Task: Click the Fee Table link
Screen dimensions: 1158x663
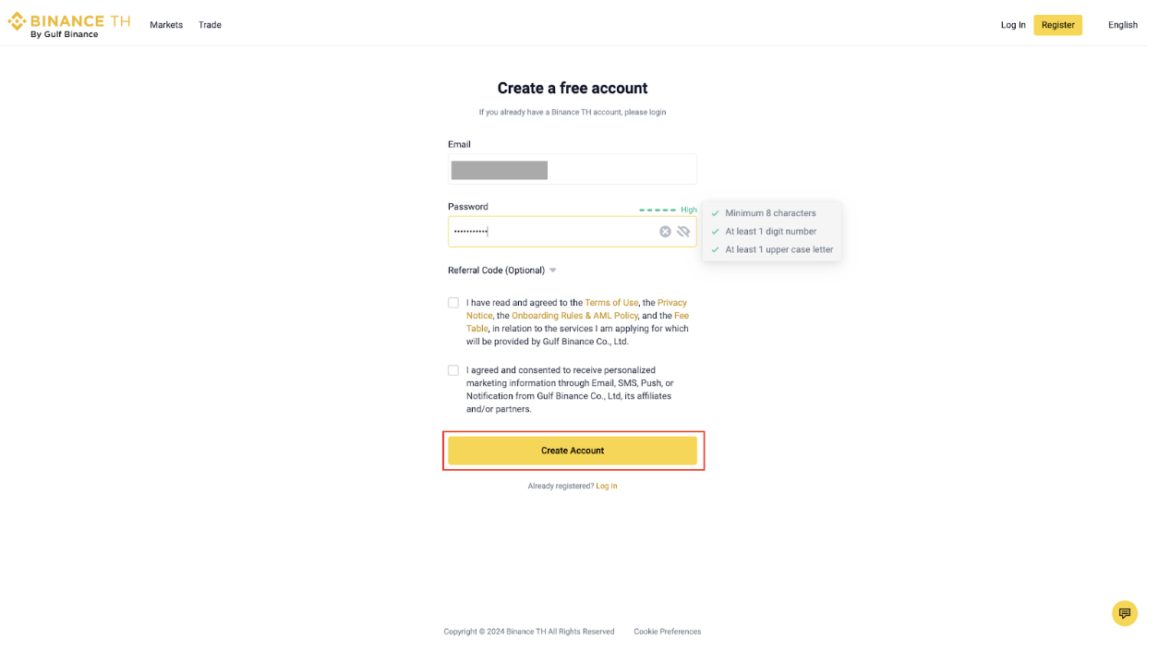Action: (x=682, y=315)
